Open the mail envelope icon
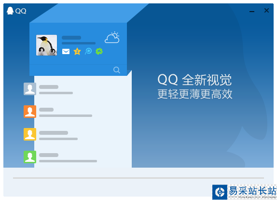This screenshot has height=200, width=277. pyautogui.click(x=66, y=52)
